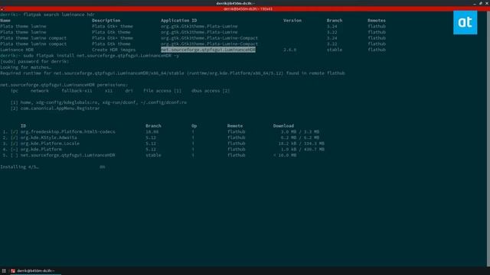Click 'fallback-x11' permission text
The width and height of the screenshot is (490, 275).
click(77, 91)
